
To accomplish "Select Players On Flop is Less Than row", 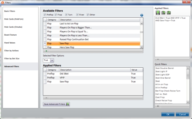I will tap(93, 36).
